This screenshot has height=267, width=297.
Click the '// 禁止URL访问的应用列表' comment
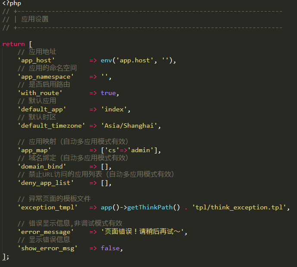[96, 175]
